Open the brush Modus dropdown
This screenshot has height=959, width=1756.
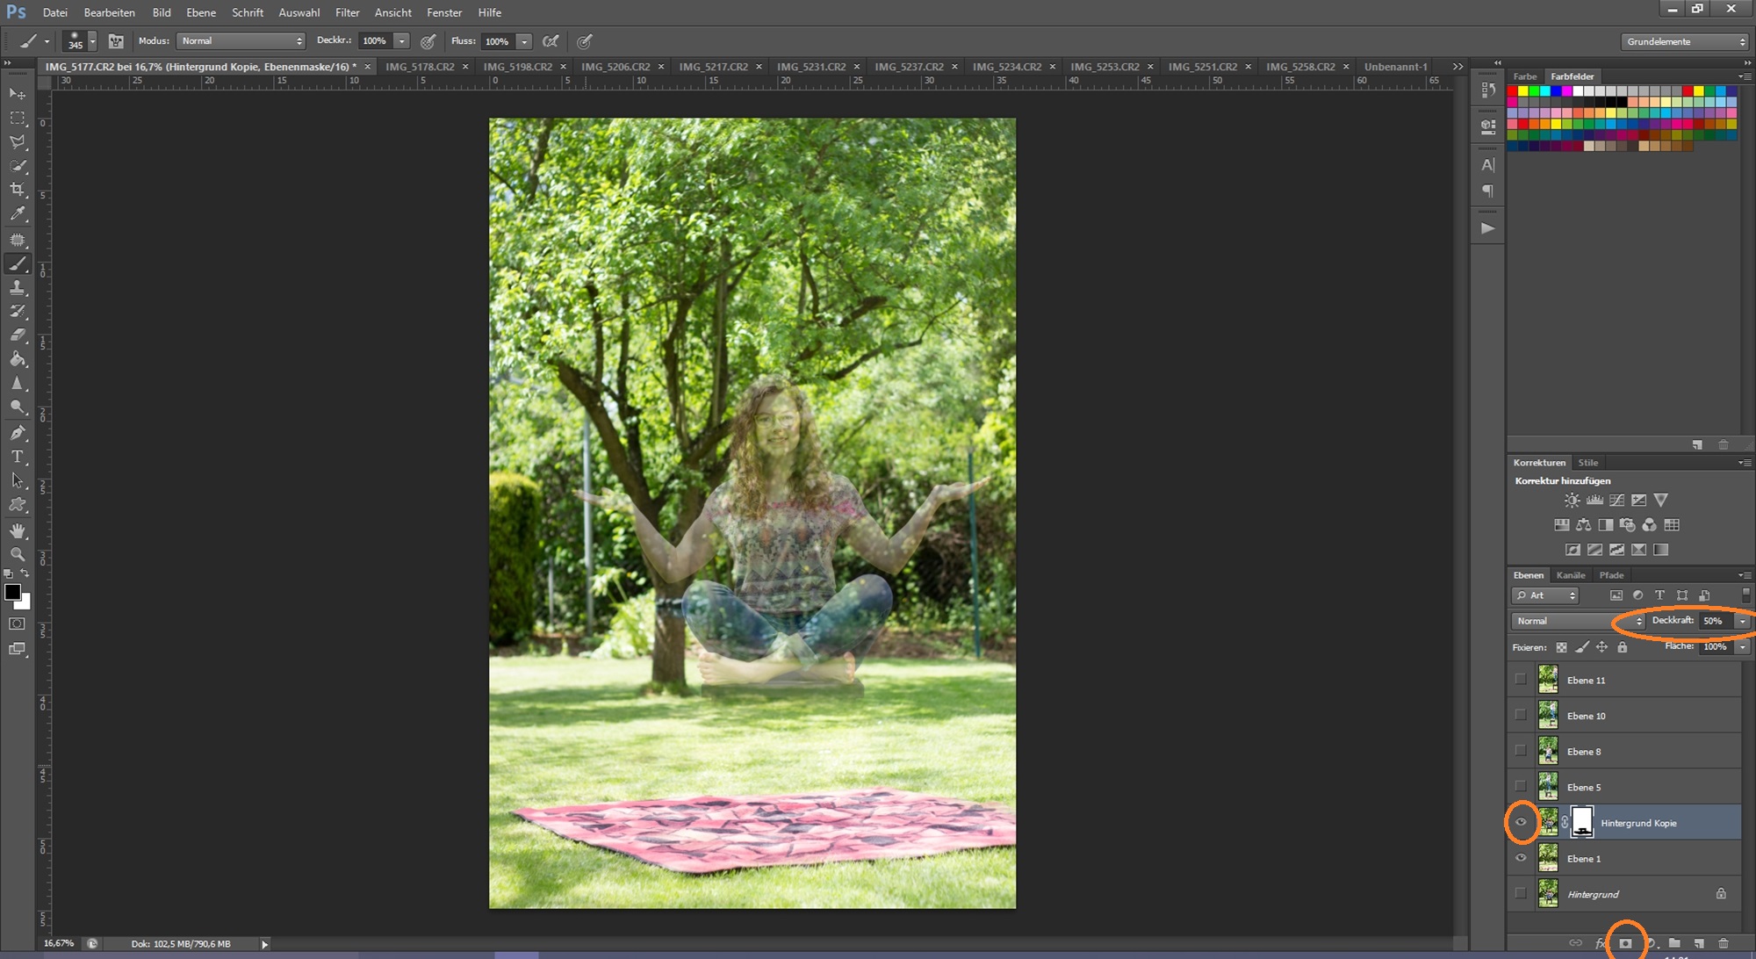[241, 41]
